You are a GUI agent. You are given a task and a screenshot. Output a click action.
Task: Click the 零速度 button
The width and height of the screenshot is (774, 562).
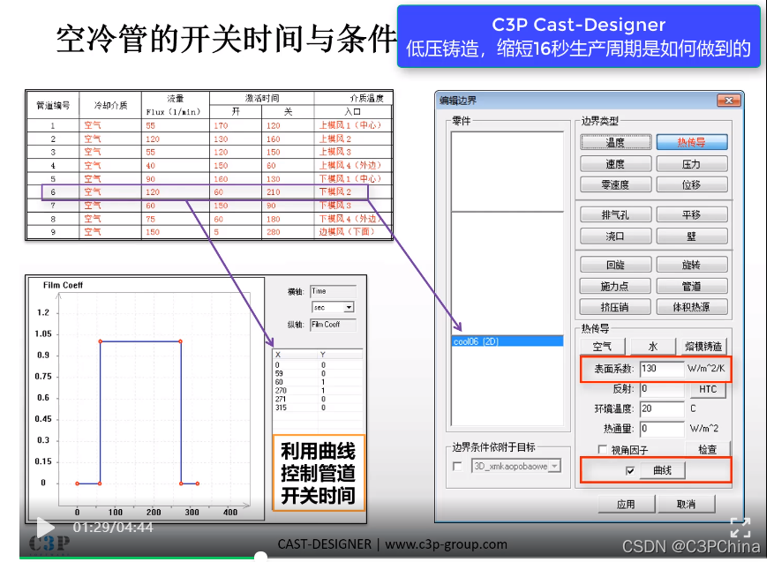[615, 184]
